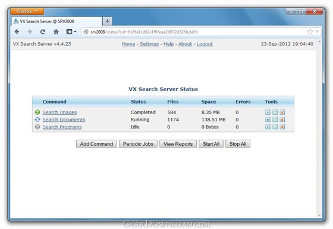Click the 23-Sep-2012 19:04:40 timestamp
Screen dimensions: 333x229
(x=287, y=44)
